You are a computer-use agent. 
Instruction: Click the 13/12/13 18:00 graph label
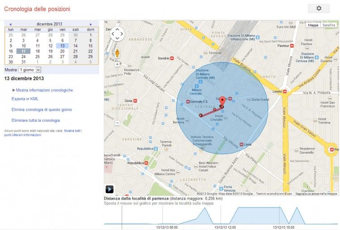point(283,227)
